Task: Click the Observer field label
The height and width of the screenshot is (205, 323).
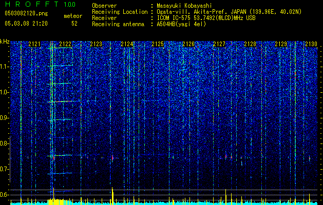Action: pyautogui.click(x=104, y=6)
